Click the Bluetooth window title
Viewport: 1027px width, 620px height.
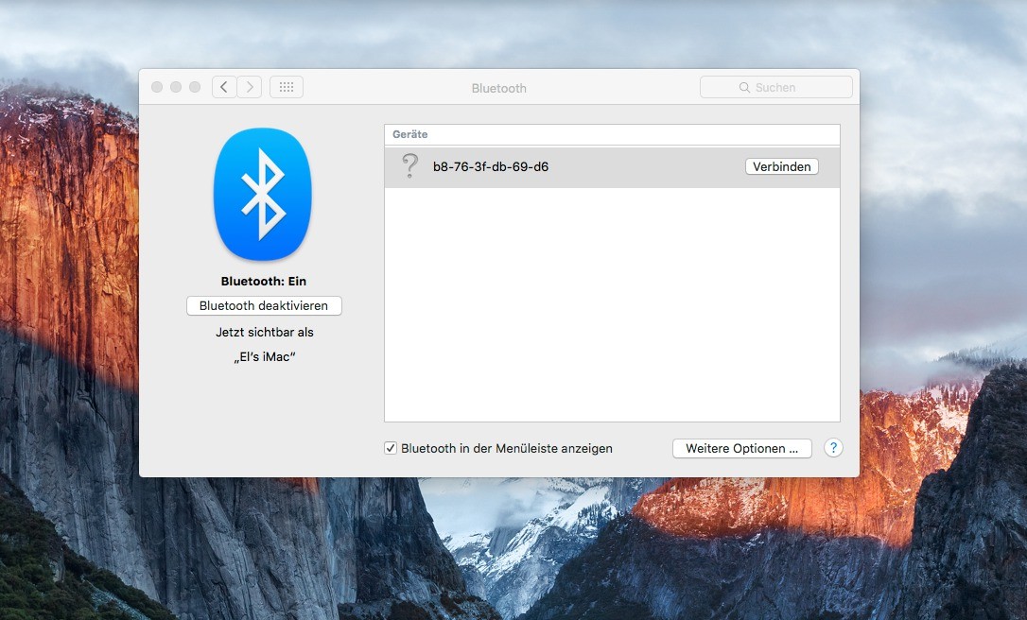pyautogui.click(x=499, y=88)
